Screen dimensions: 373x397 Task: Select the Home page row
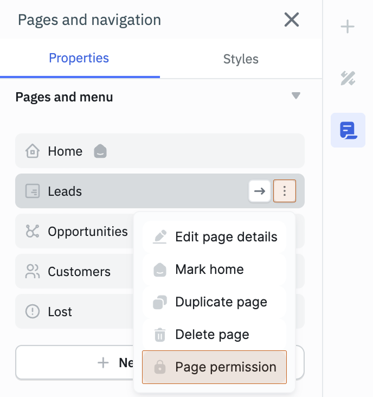[160, 151]
